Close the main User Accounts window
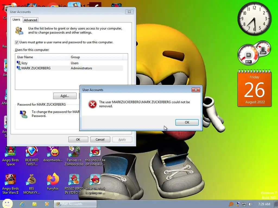This screenshot has height=208, width=278. 129,12
